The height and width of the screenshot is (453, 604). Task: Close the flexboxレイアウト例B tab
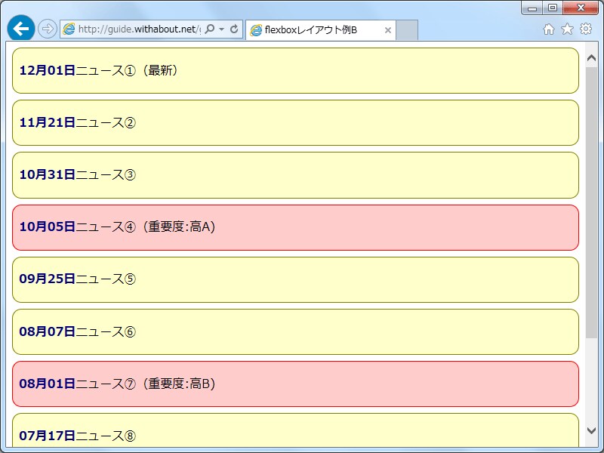click(388, 30)
